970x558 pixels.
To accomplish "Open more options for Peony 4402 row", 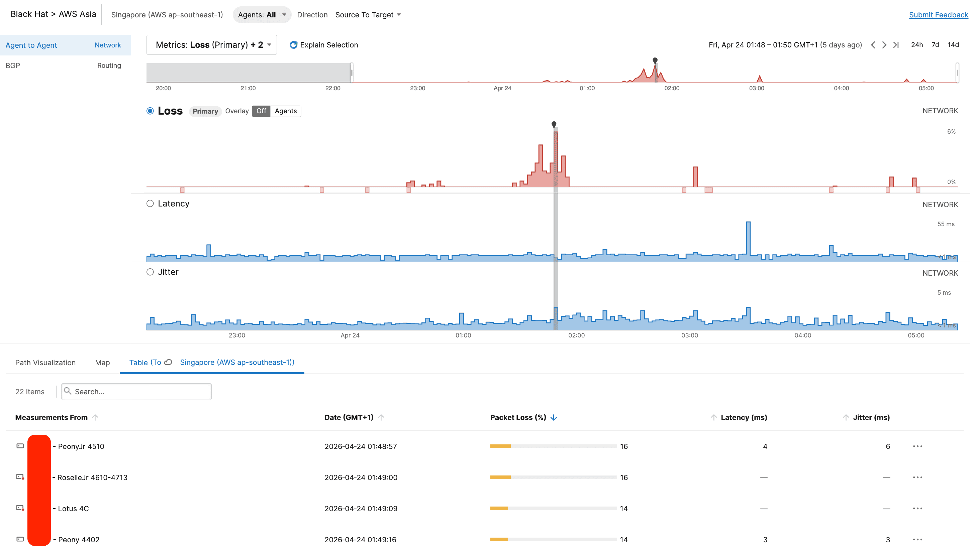I will (917, 540).
